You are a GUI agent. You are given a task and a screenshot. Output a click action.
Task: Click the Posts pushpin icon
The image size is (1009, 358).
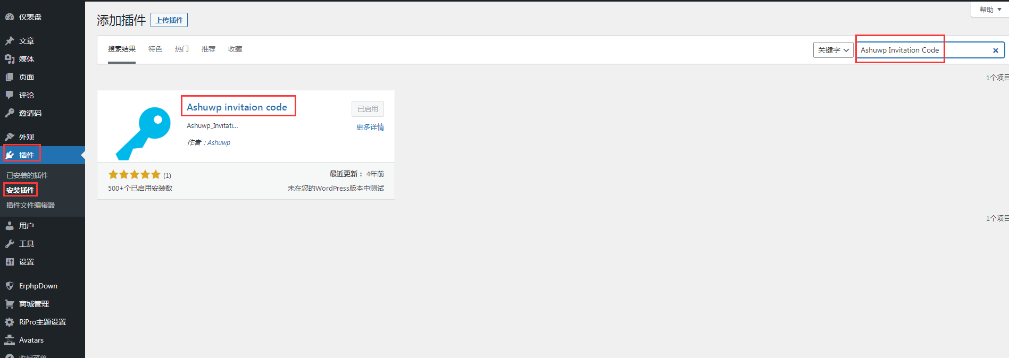click(10, 41)
